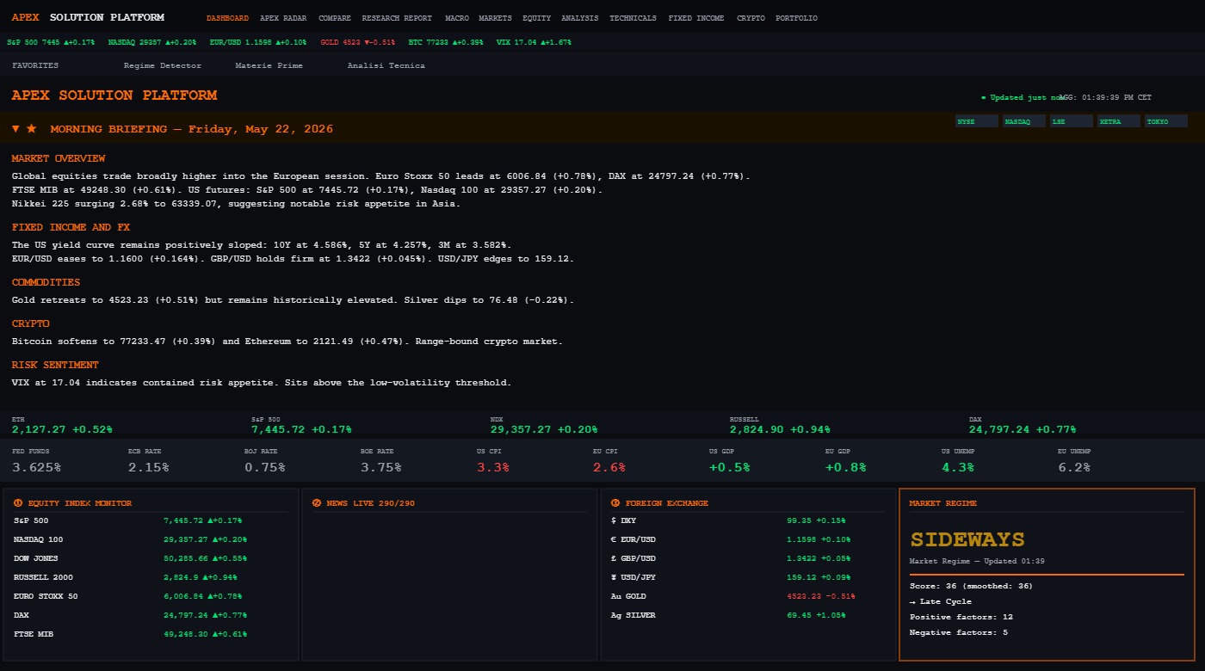Select the DOW JONES row in Equity Monitor

click(151, 558)
